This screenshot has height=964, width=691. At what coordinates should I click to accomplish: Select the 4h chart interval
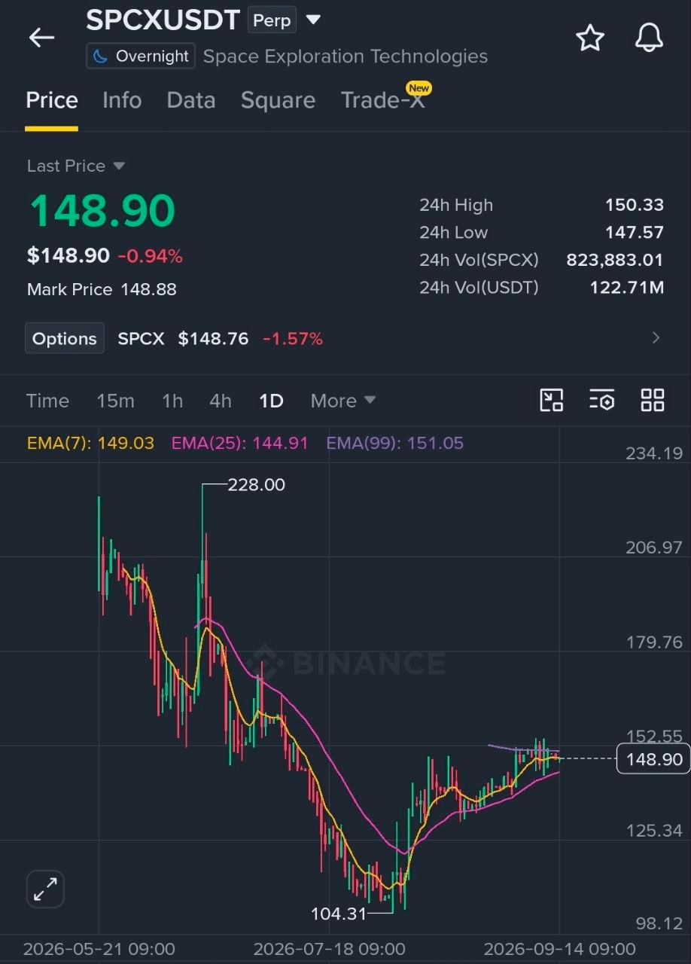point(221,401)
